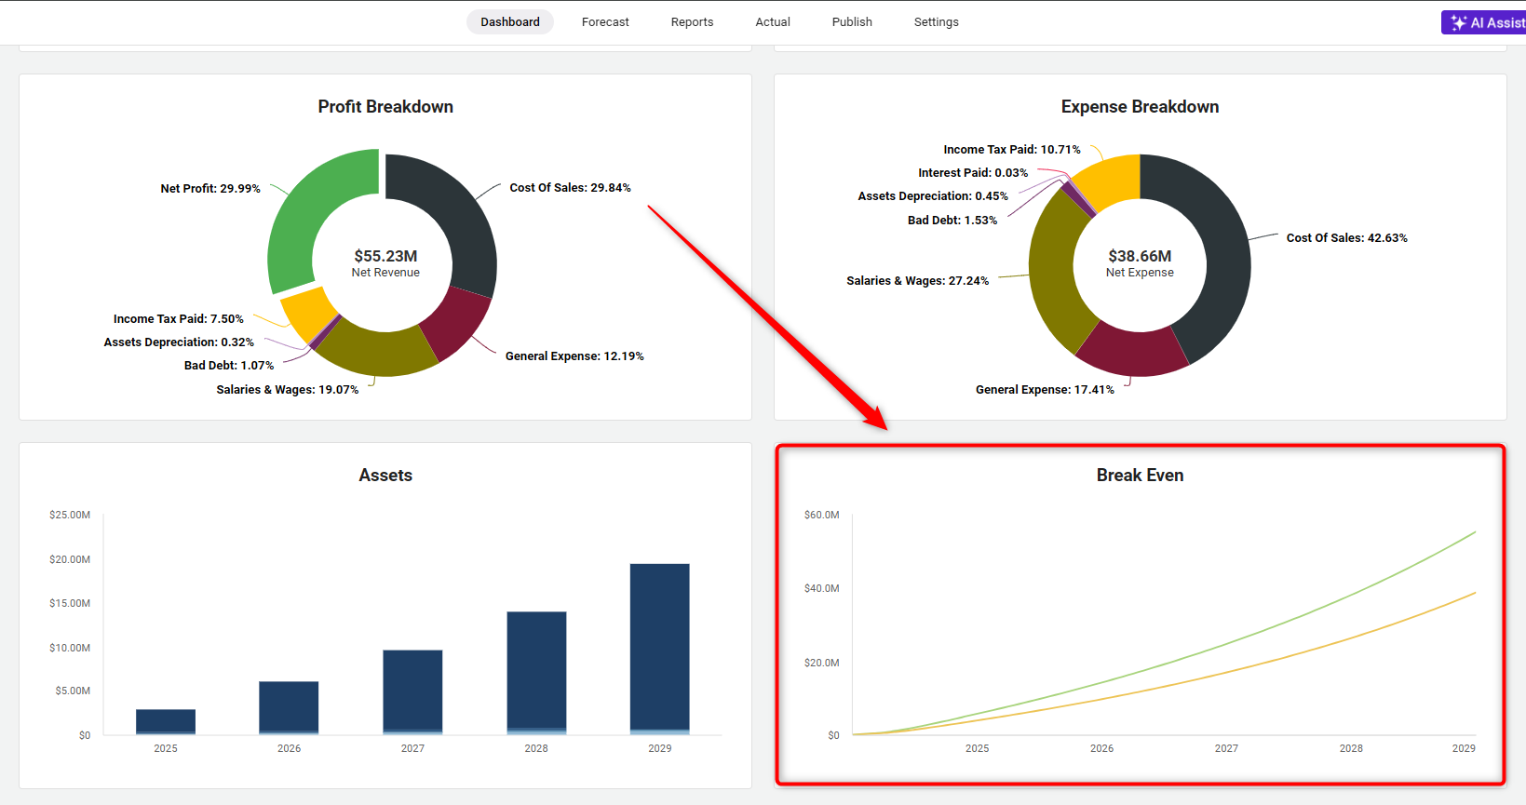Click the Cost Of Sales: 42.63% label
Image resolution: width=1526 pixels, height=805 pixels.
(1346, 238)
